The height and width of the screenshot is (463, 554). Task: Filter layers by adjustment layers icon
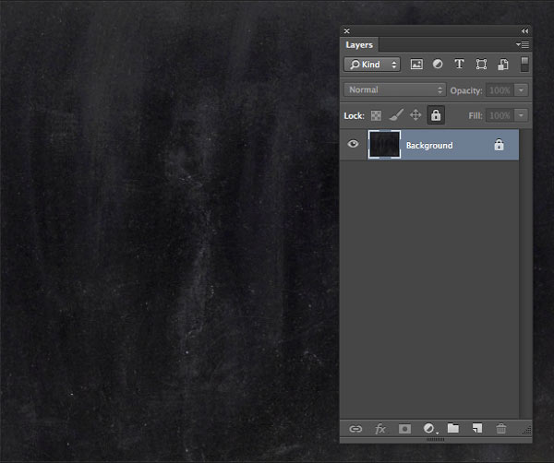[x=438, y=65]
